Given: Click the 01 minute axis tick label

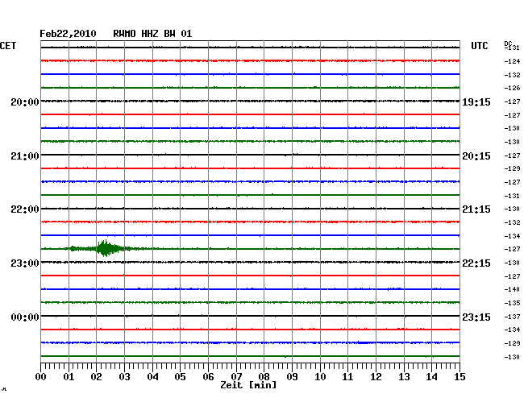Looking at the screenshot, I should coord(69,376).
